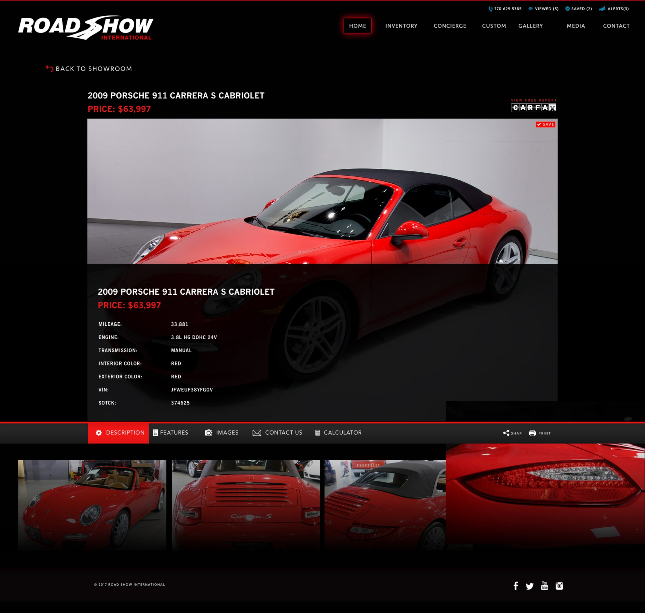Screen dimensions: 645x613
Task: Click the camera icon beside Images
Action: tap(208, 433)
